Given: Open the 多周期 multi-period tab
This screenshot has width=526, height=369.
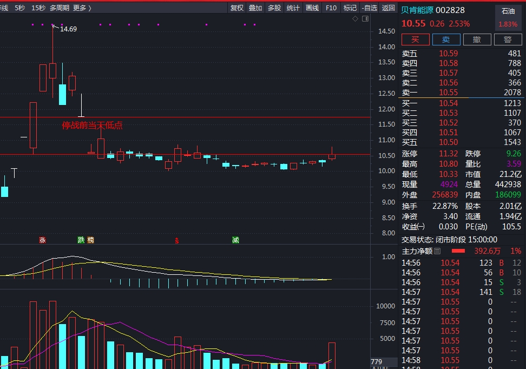Looking at the screenshot, I should coord(60,8).
